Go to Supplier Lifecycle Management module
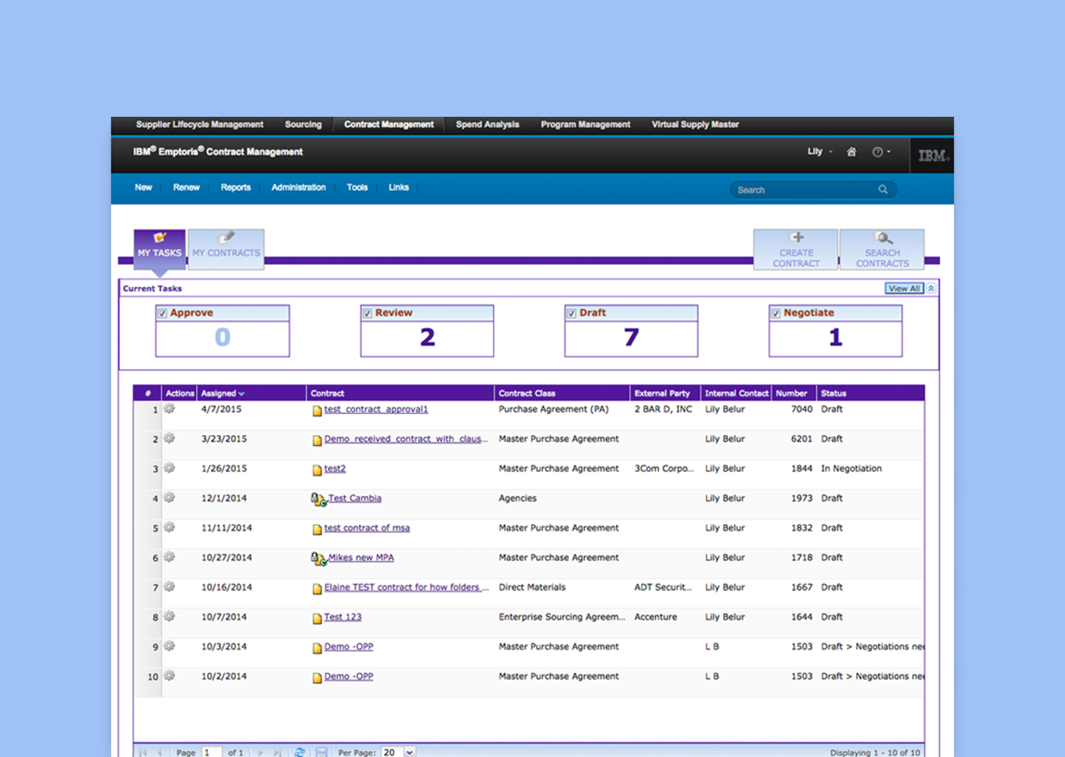 (200, 125)
